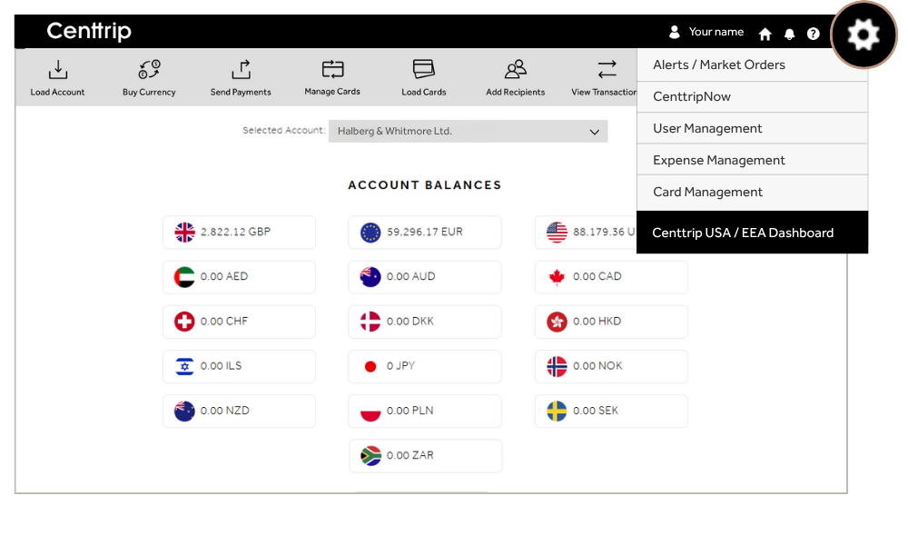Click the UAE flag on the AED balance
This screenshot has width=908, height=536.
[184, 277]
